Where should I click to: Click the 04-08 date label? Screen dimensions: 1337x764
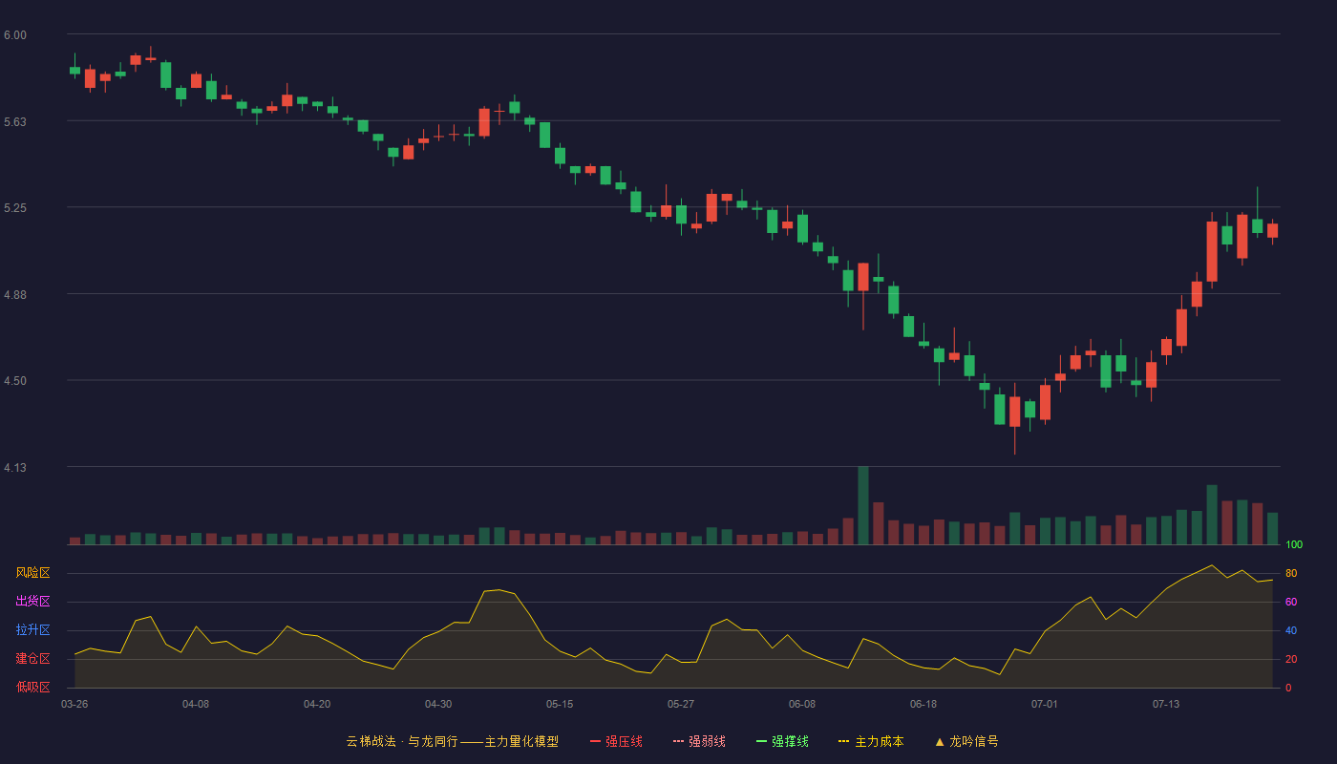[196, 704]
